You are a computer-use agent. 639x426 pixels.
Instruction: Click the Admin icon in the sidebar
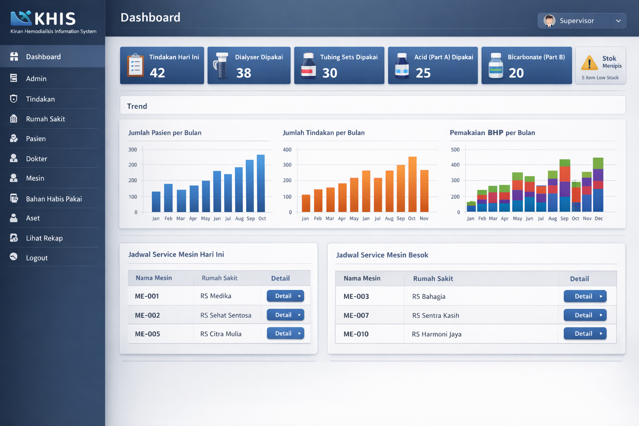tap(14, 79)
